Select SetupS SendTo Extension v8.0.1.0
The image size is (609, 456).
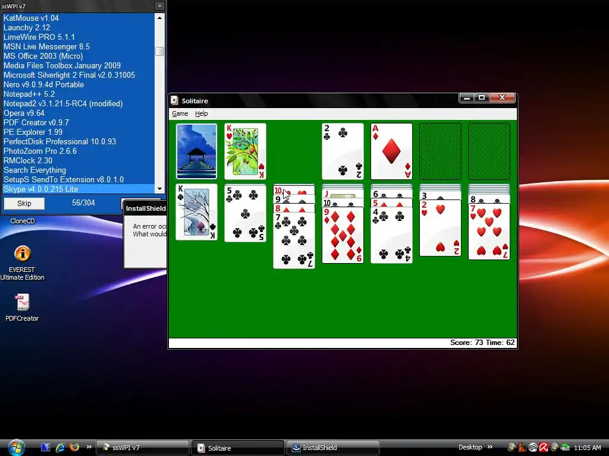(78, 179)
